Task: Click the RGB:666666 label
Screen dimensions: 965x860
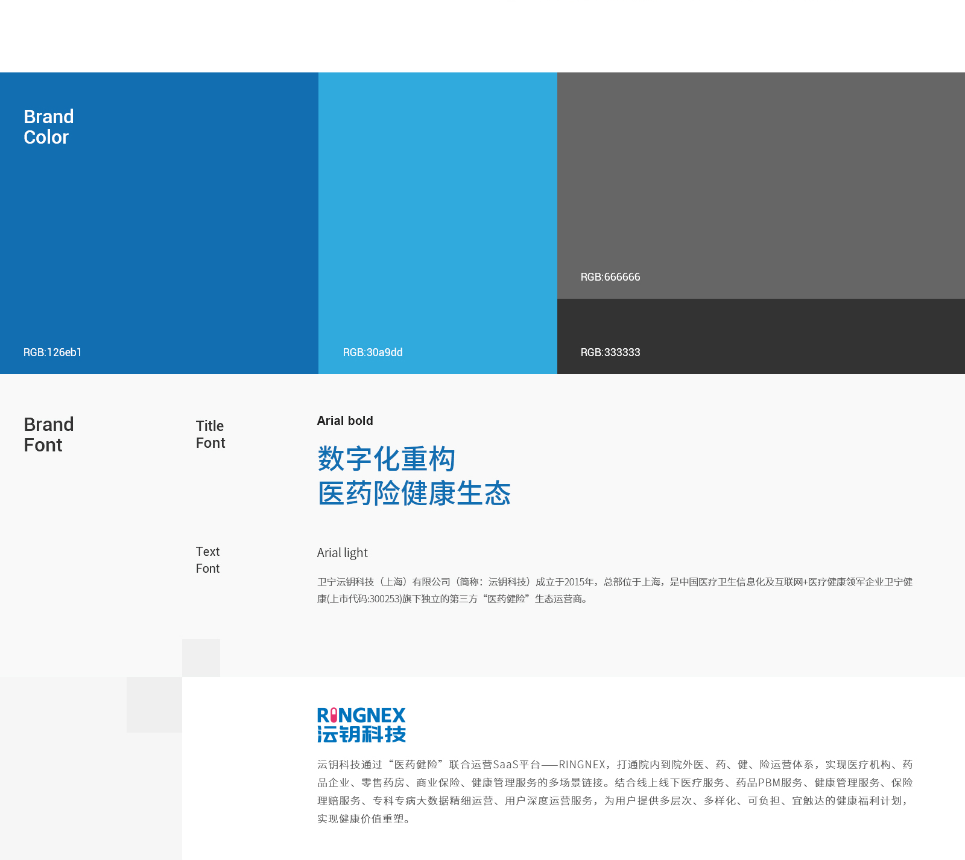Action: pyautogui.click(x=610, y=277)
